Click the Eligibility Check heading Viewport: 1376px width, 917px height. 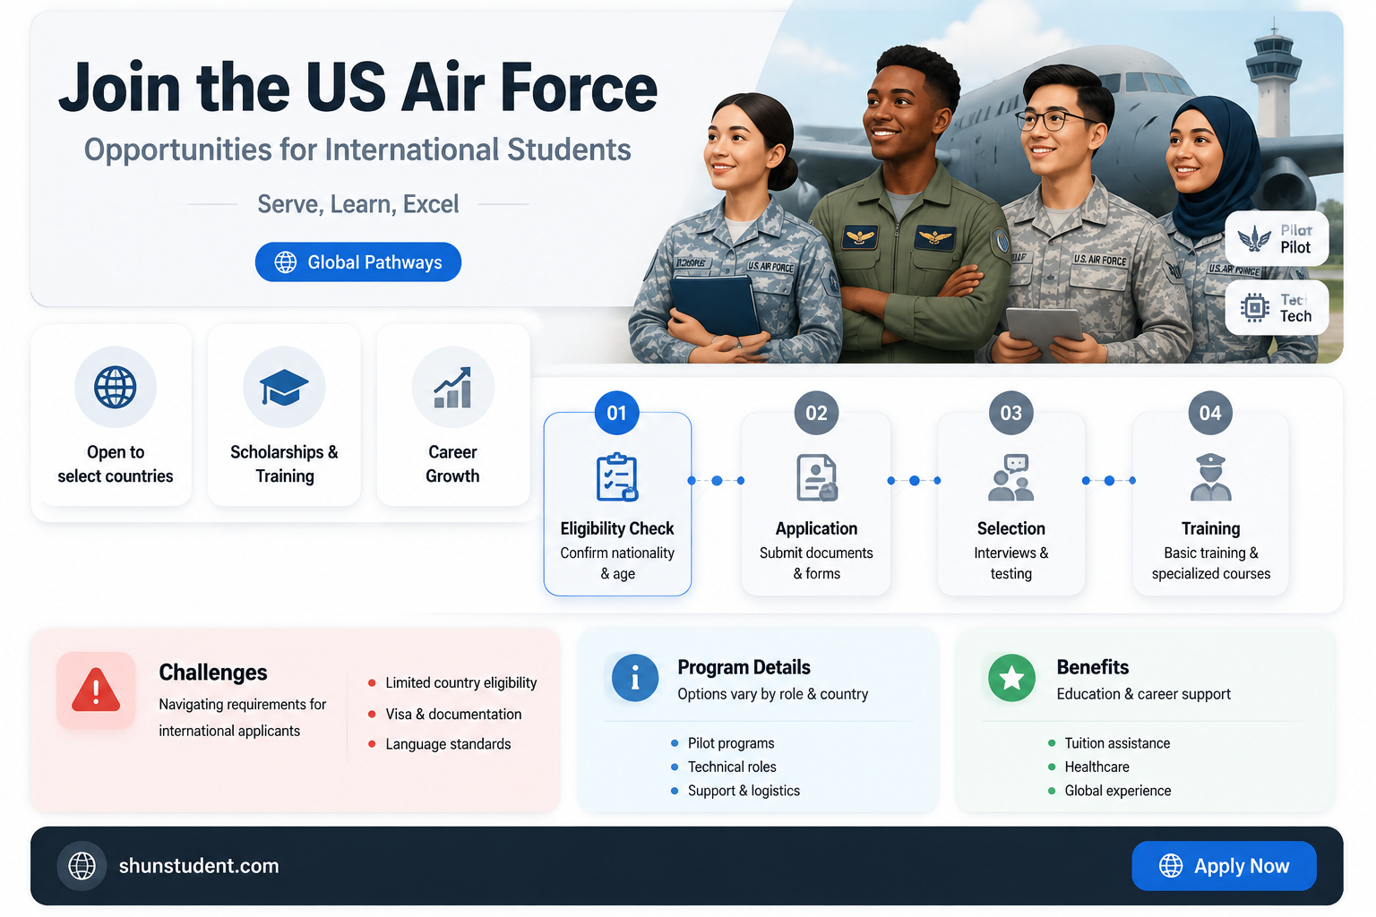point(617,528)
